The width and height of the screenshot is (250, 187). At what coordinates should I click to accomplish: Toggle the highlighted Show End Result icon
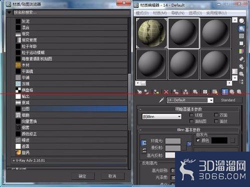224,92
